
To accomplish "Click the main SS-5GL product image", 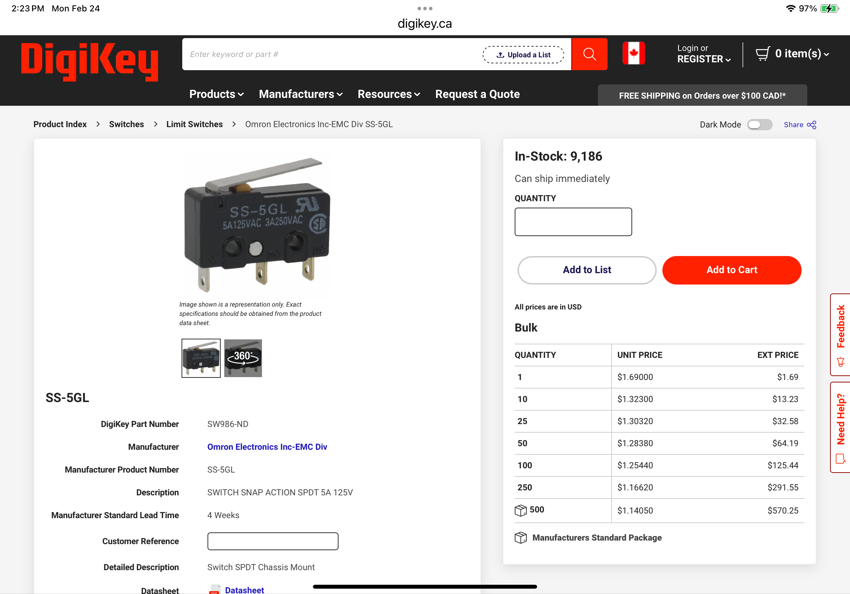I will [257, 224].
